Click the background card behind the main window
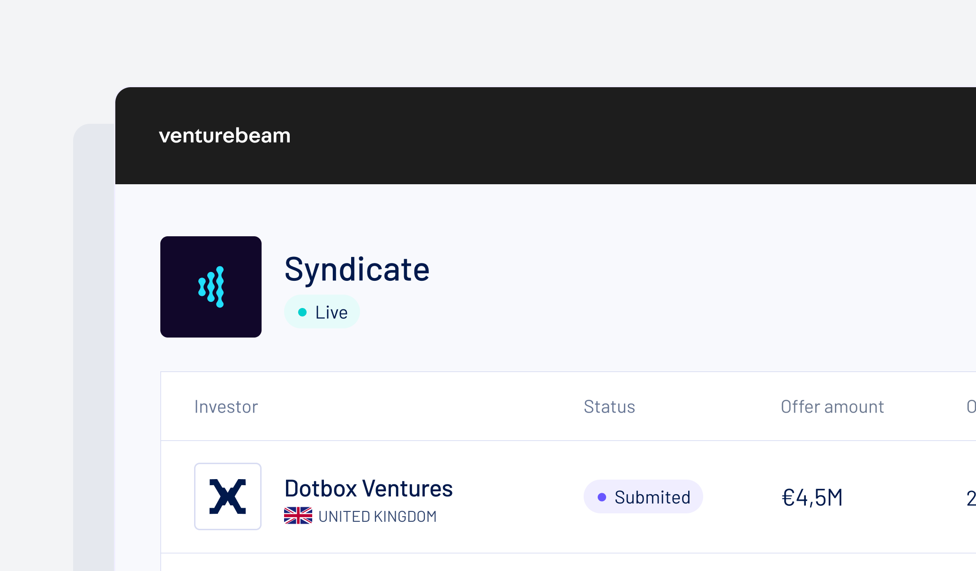976x571 pixels. point(94,347)
